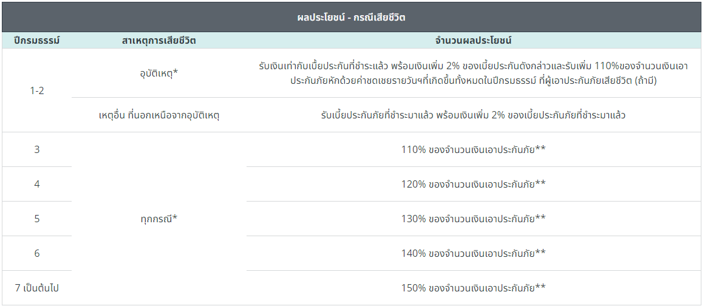Screen dimensions: 702x306
Task: Click policy year 5 cell
Action: point(36,219)
